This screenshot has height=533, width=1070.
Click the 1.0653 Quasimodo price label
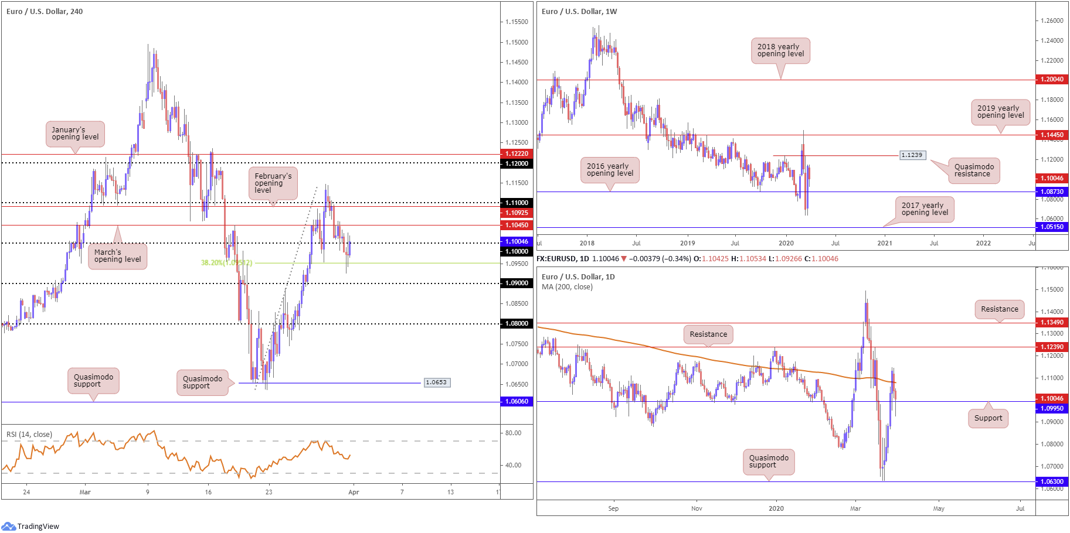pyautogui.click(x=436, y=382)
